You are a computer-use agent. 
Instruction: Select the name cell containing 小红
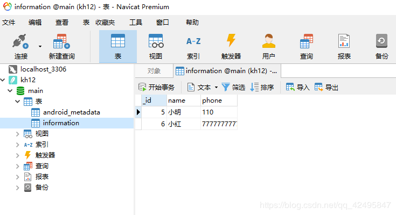pos(182,124)
